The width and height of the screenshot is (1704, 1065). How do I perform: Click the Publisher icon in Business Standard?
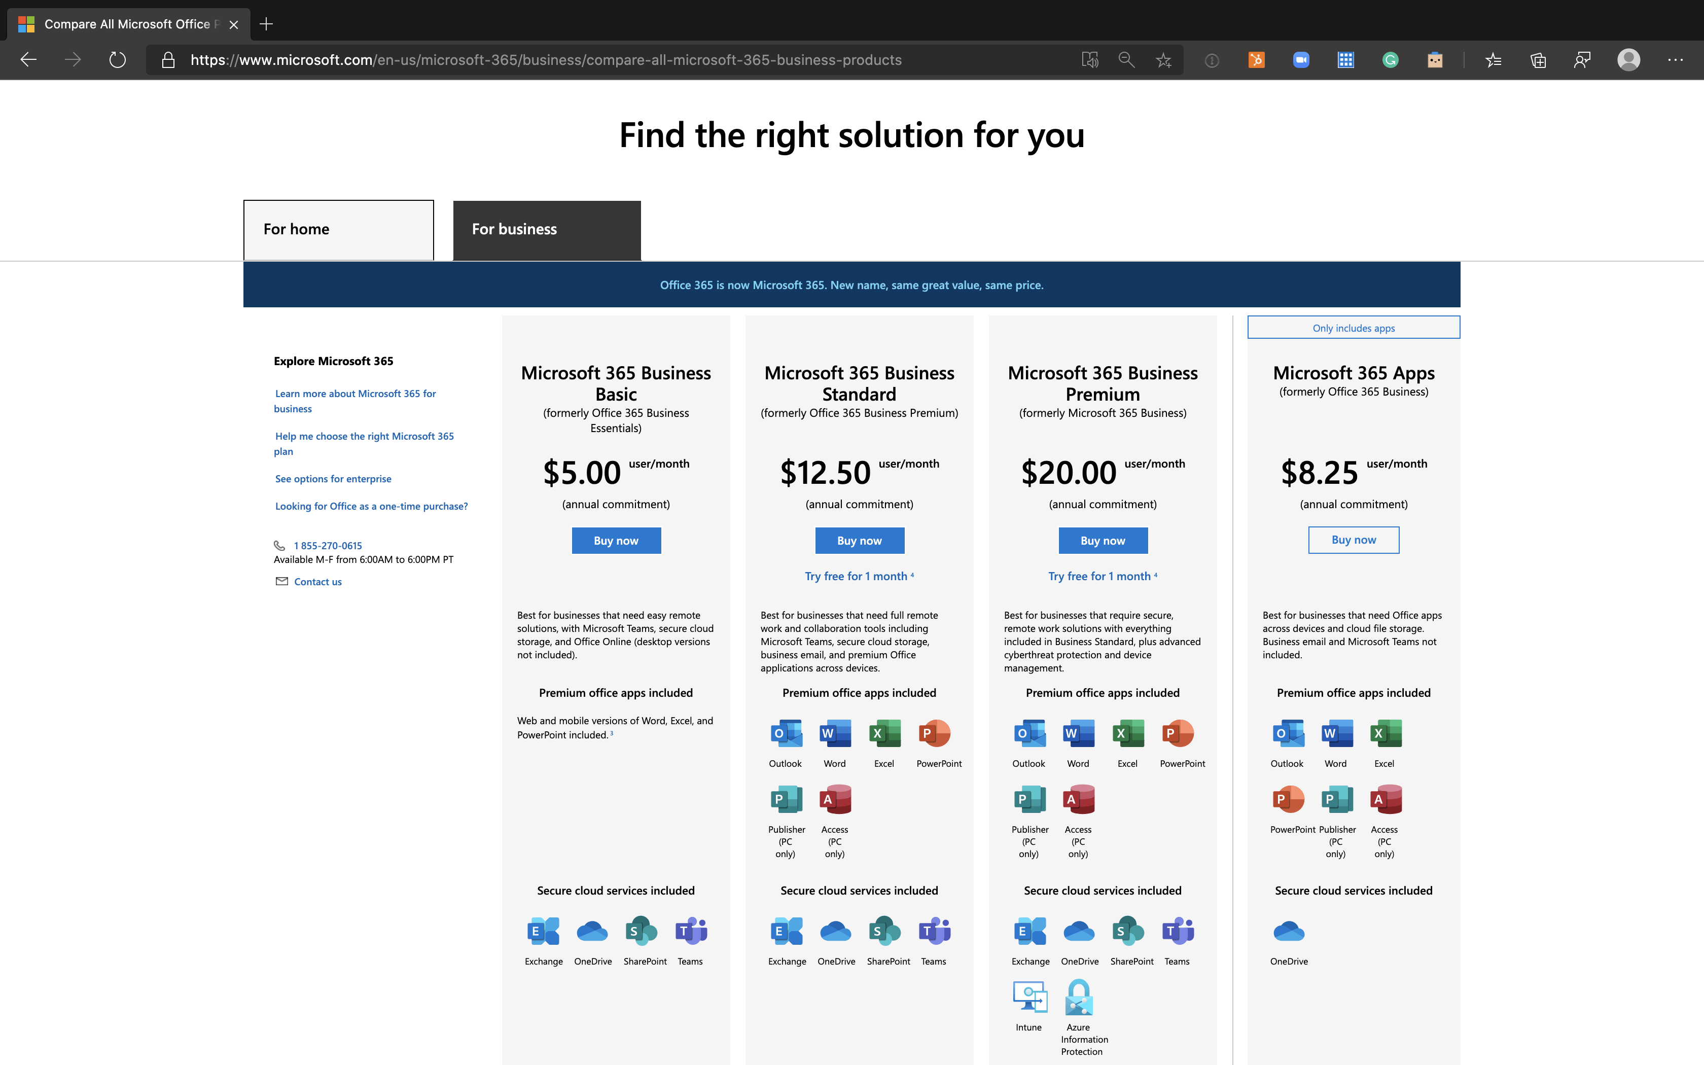tap(787, 799)
